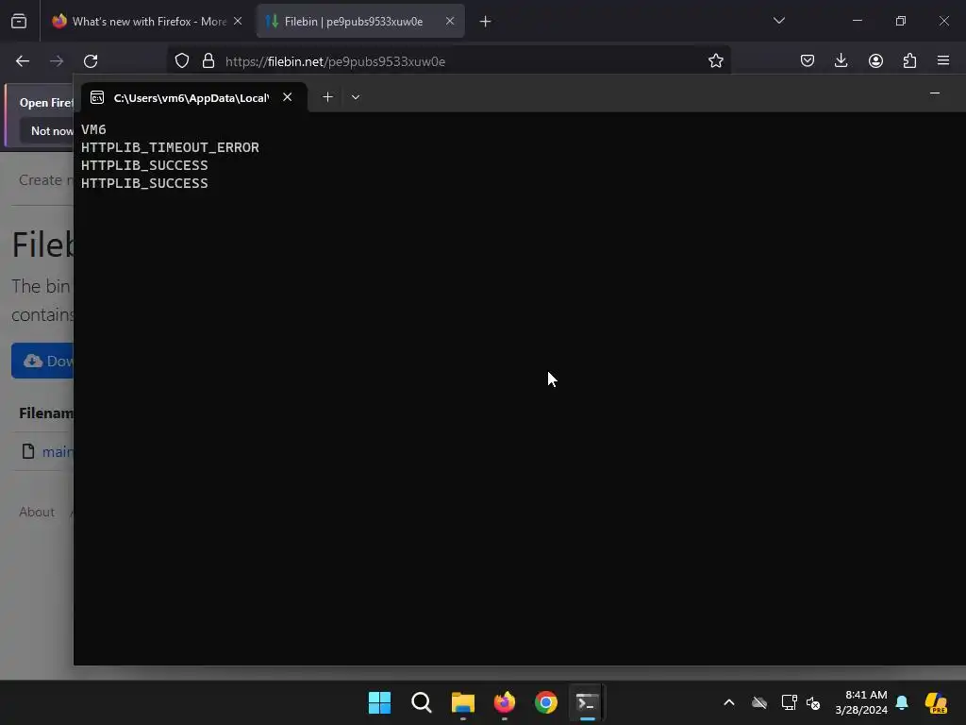Viewport: 966px width, 725px height.
Task: Open Copilot preview tray icon
Action: click(937, 702)
